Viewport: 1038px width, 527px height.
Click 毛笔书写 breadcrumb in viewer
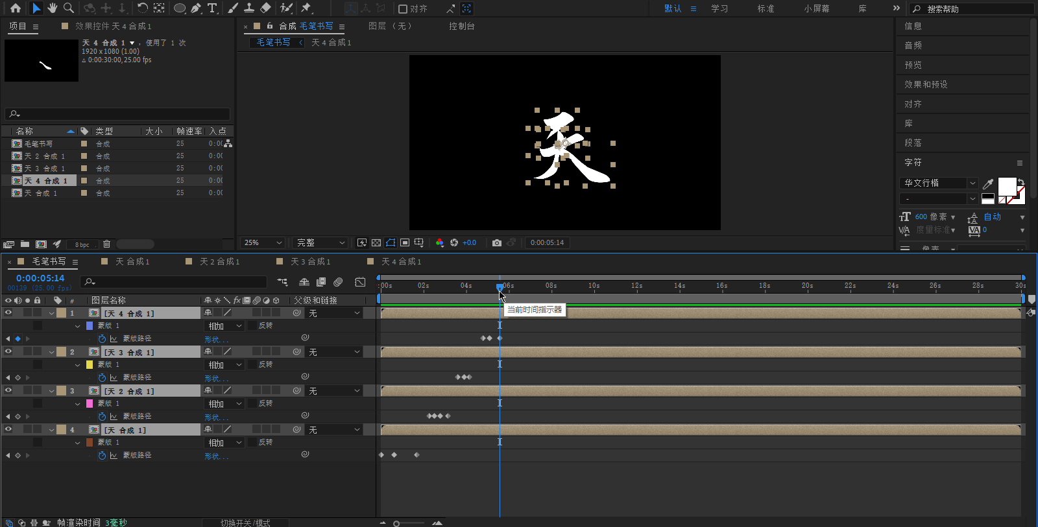273,42
